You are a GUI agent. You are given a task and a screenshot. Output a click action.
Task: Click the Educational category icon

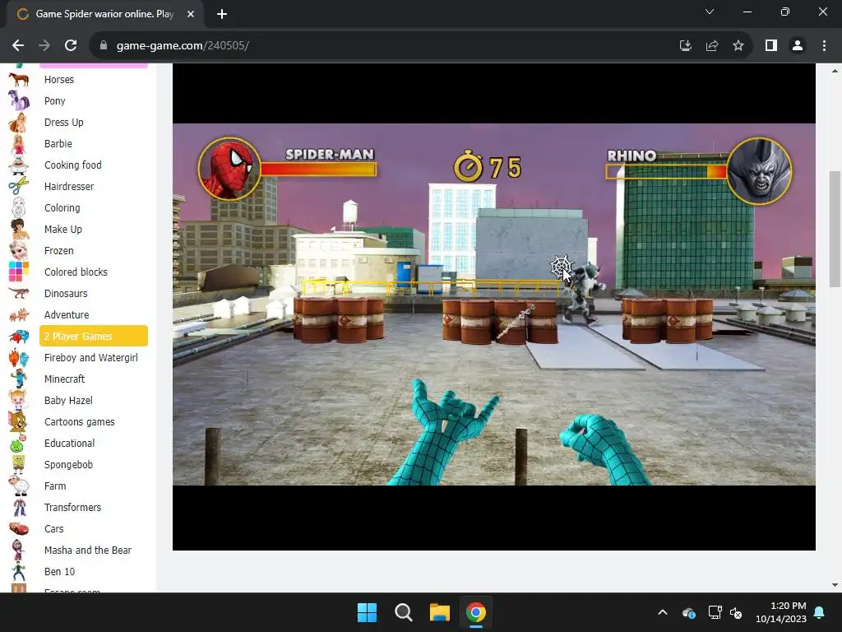pos(18,444)
